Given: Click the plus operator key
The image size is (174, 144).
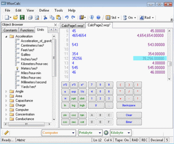Looking at the screenshot, I should pos(120,99).
